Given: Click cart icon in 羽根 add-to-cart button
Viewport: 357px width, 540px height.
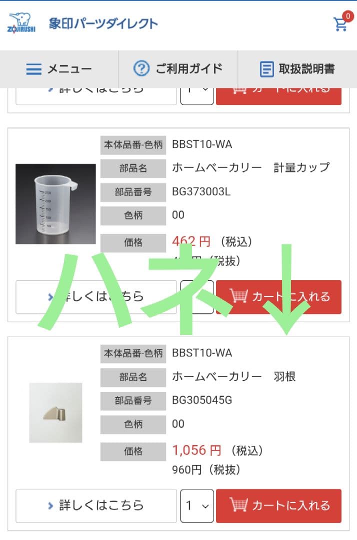Looking at the screenshot, I should pyautogui.click(x=238, y=505).
